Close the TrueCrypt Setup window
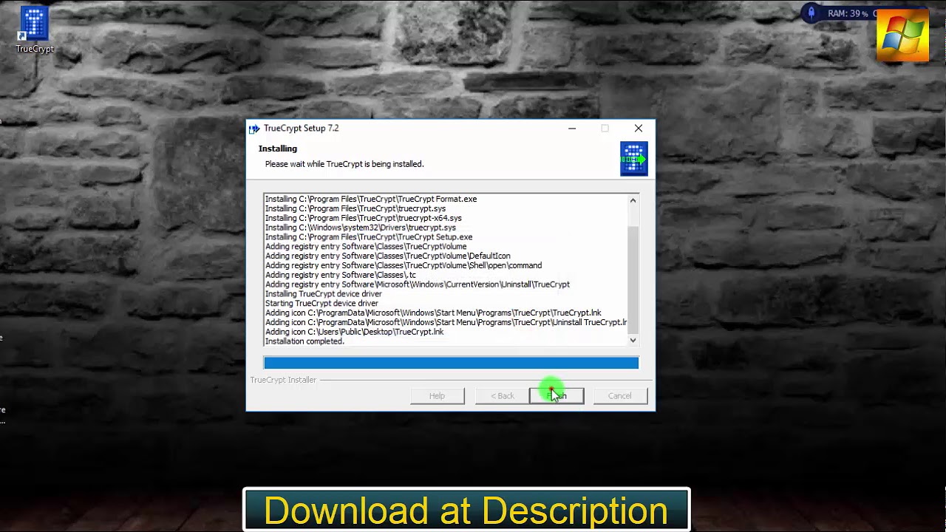 click(639, 129)
